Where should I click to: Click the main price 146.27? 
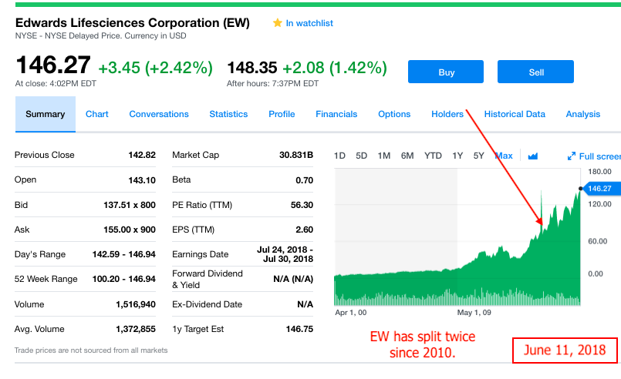point(53,65)
